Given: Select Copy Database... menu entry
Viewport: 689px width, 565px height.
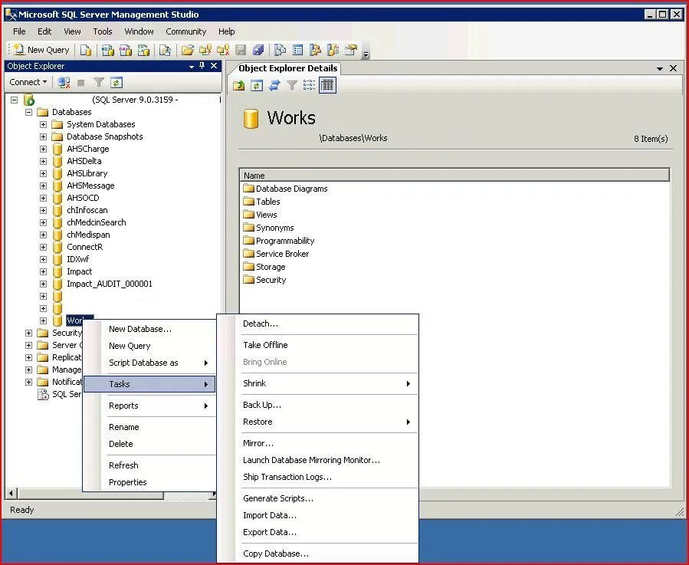Looking at the screenshot, I should (x=319, y=554).
